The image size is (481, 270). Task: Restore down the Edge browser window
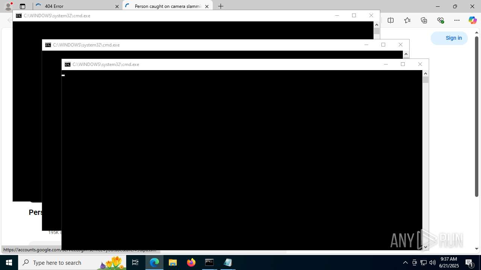point(455,6)
